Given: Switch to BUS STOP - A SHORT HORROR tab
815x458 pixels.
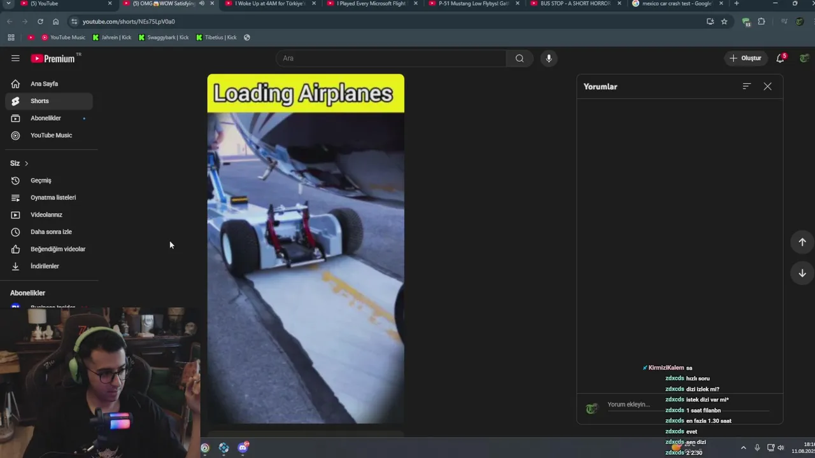Looking at the screenshot, I should [x=574, y=4].
